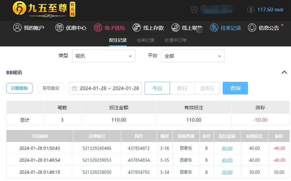Click 总计 row label
Screen dimensions: 291x181
tap(25, 120)
